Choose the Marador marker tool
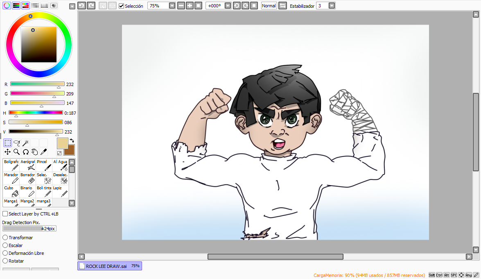The image size is (481, 279). pos(11,178)
